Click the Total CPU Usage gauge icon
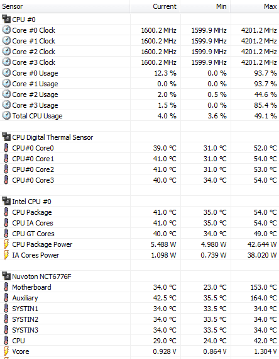Screen dimensions: 279x359 6,116
